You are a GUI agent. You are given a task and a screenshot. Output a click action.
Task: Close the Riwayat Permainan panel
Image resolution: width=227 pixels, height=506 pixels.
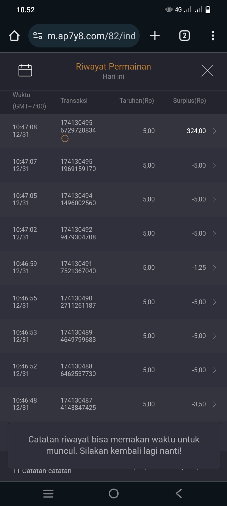(x=207, y=70)
